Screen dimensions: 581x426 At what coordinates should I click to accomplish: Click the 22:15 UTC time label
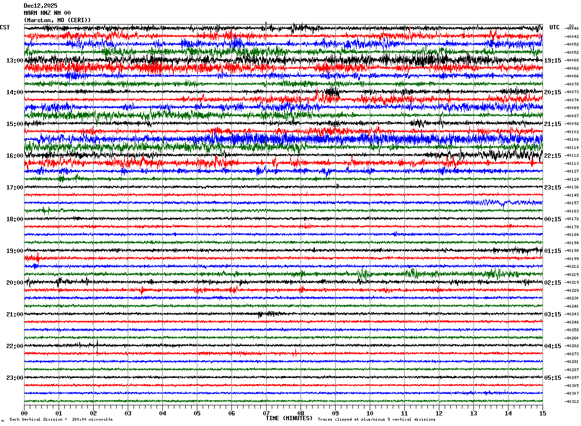[553, 156]
